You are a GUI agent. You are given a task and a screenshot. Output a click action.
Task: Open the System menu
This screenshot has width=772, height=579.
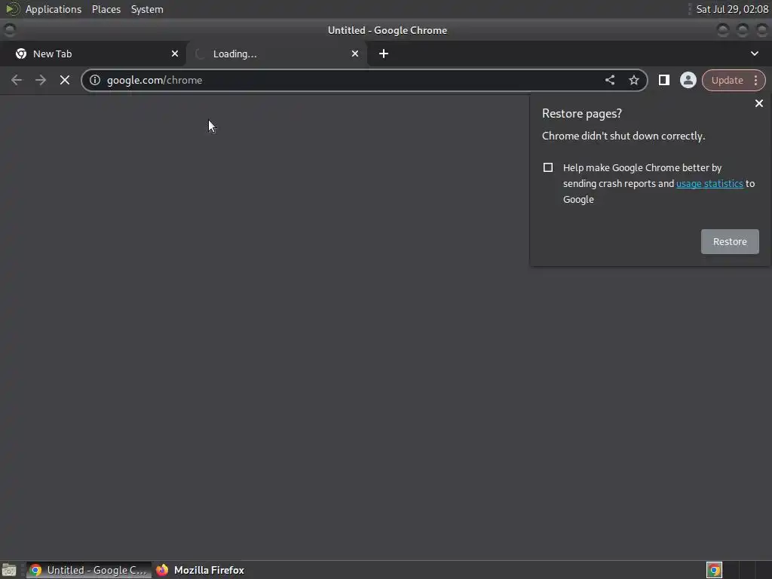147,9
